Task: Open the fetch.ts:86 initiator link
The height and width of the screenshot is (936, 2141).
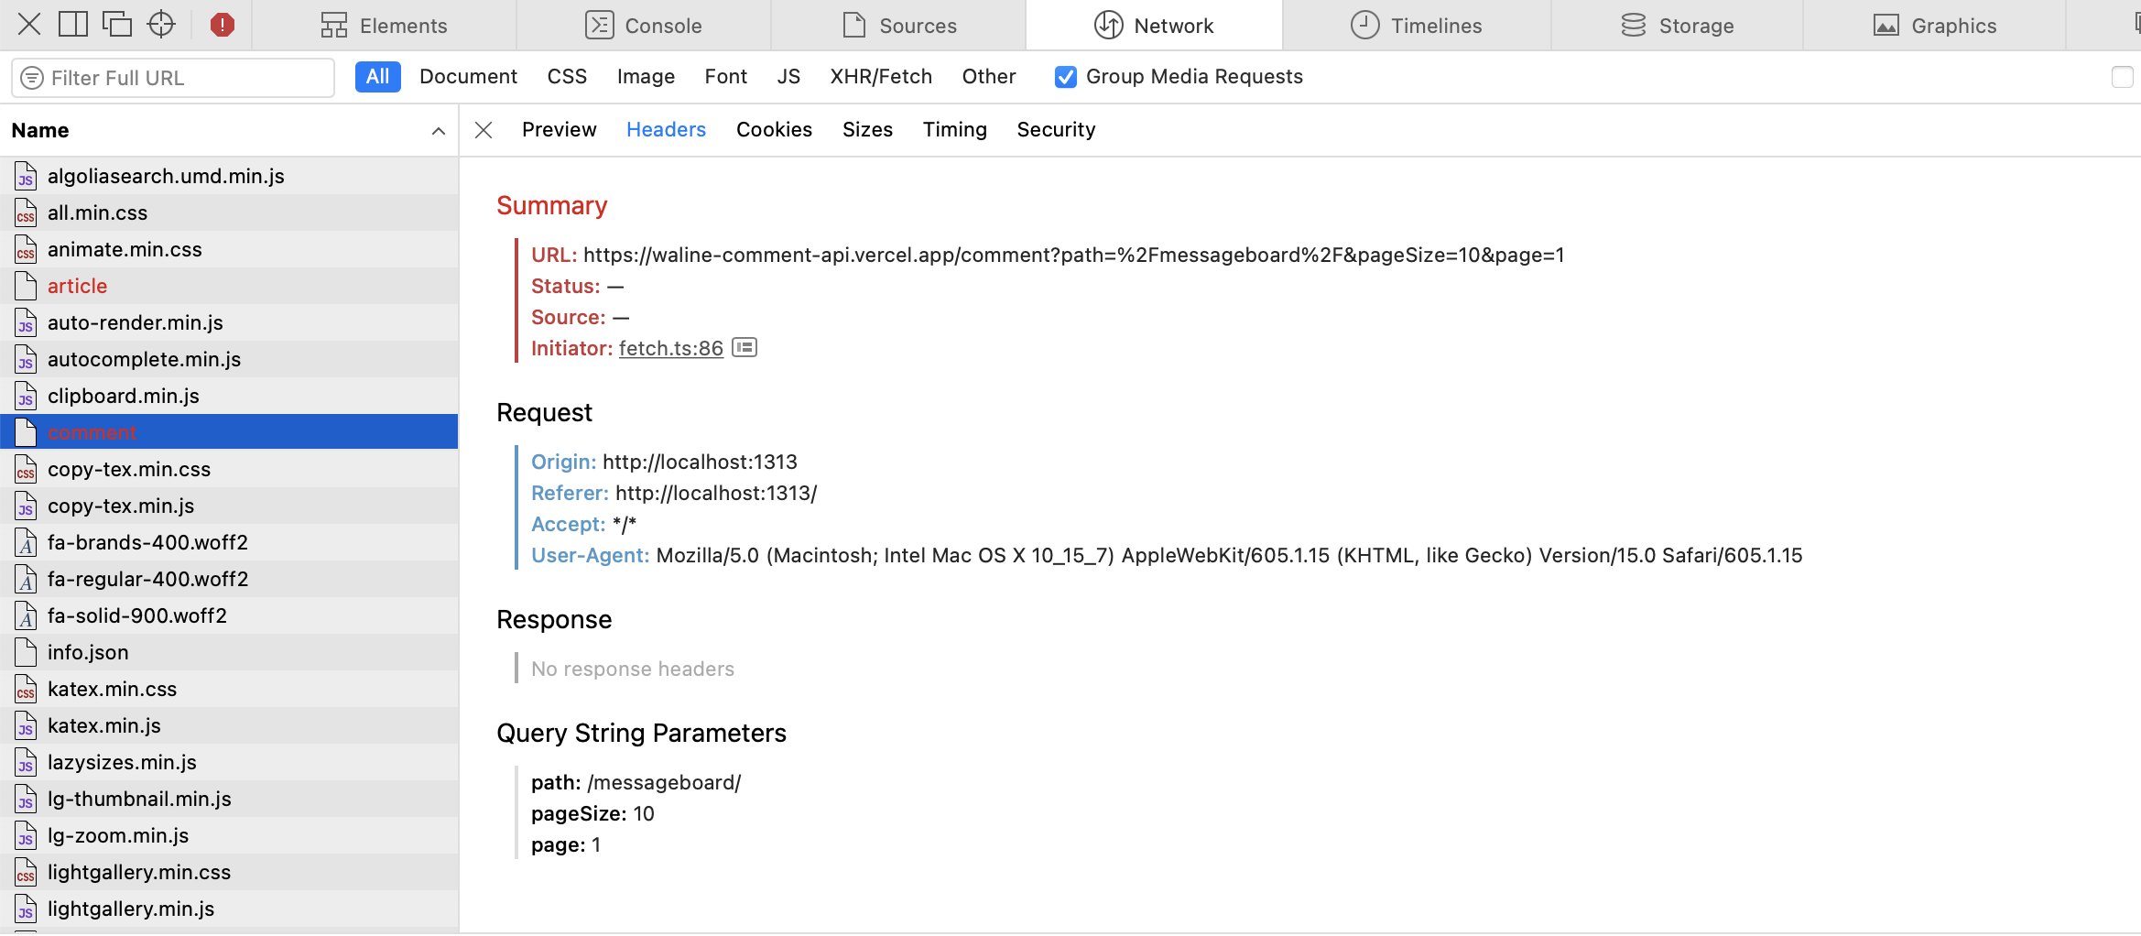Action: 670,348
